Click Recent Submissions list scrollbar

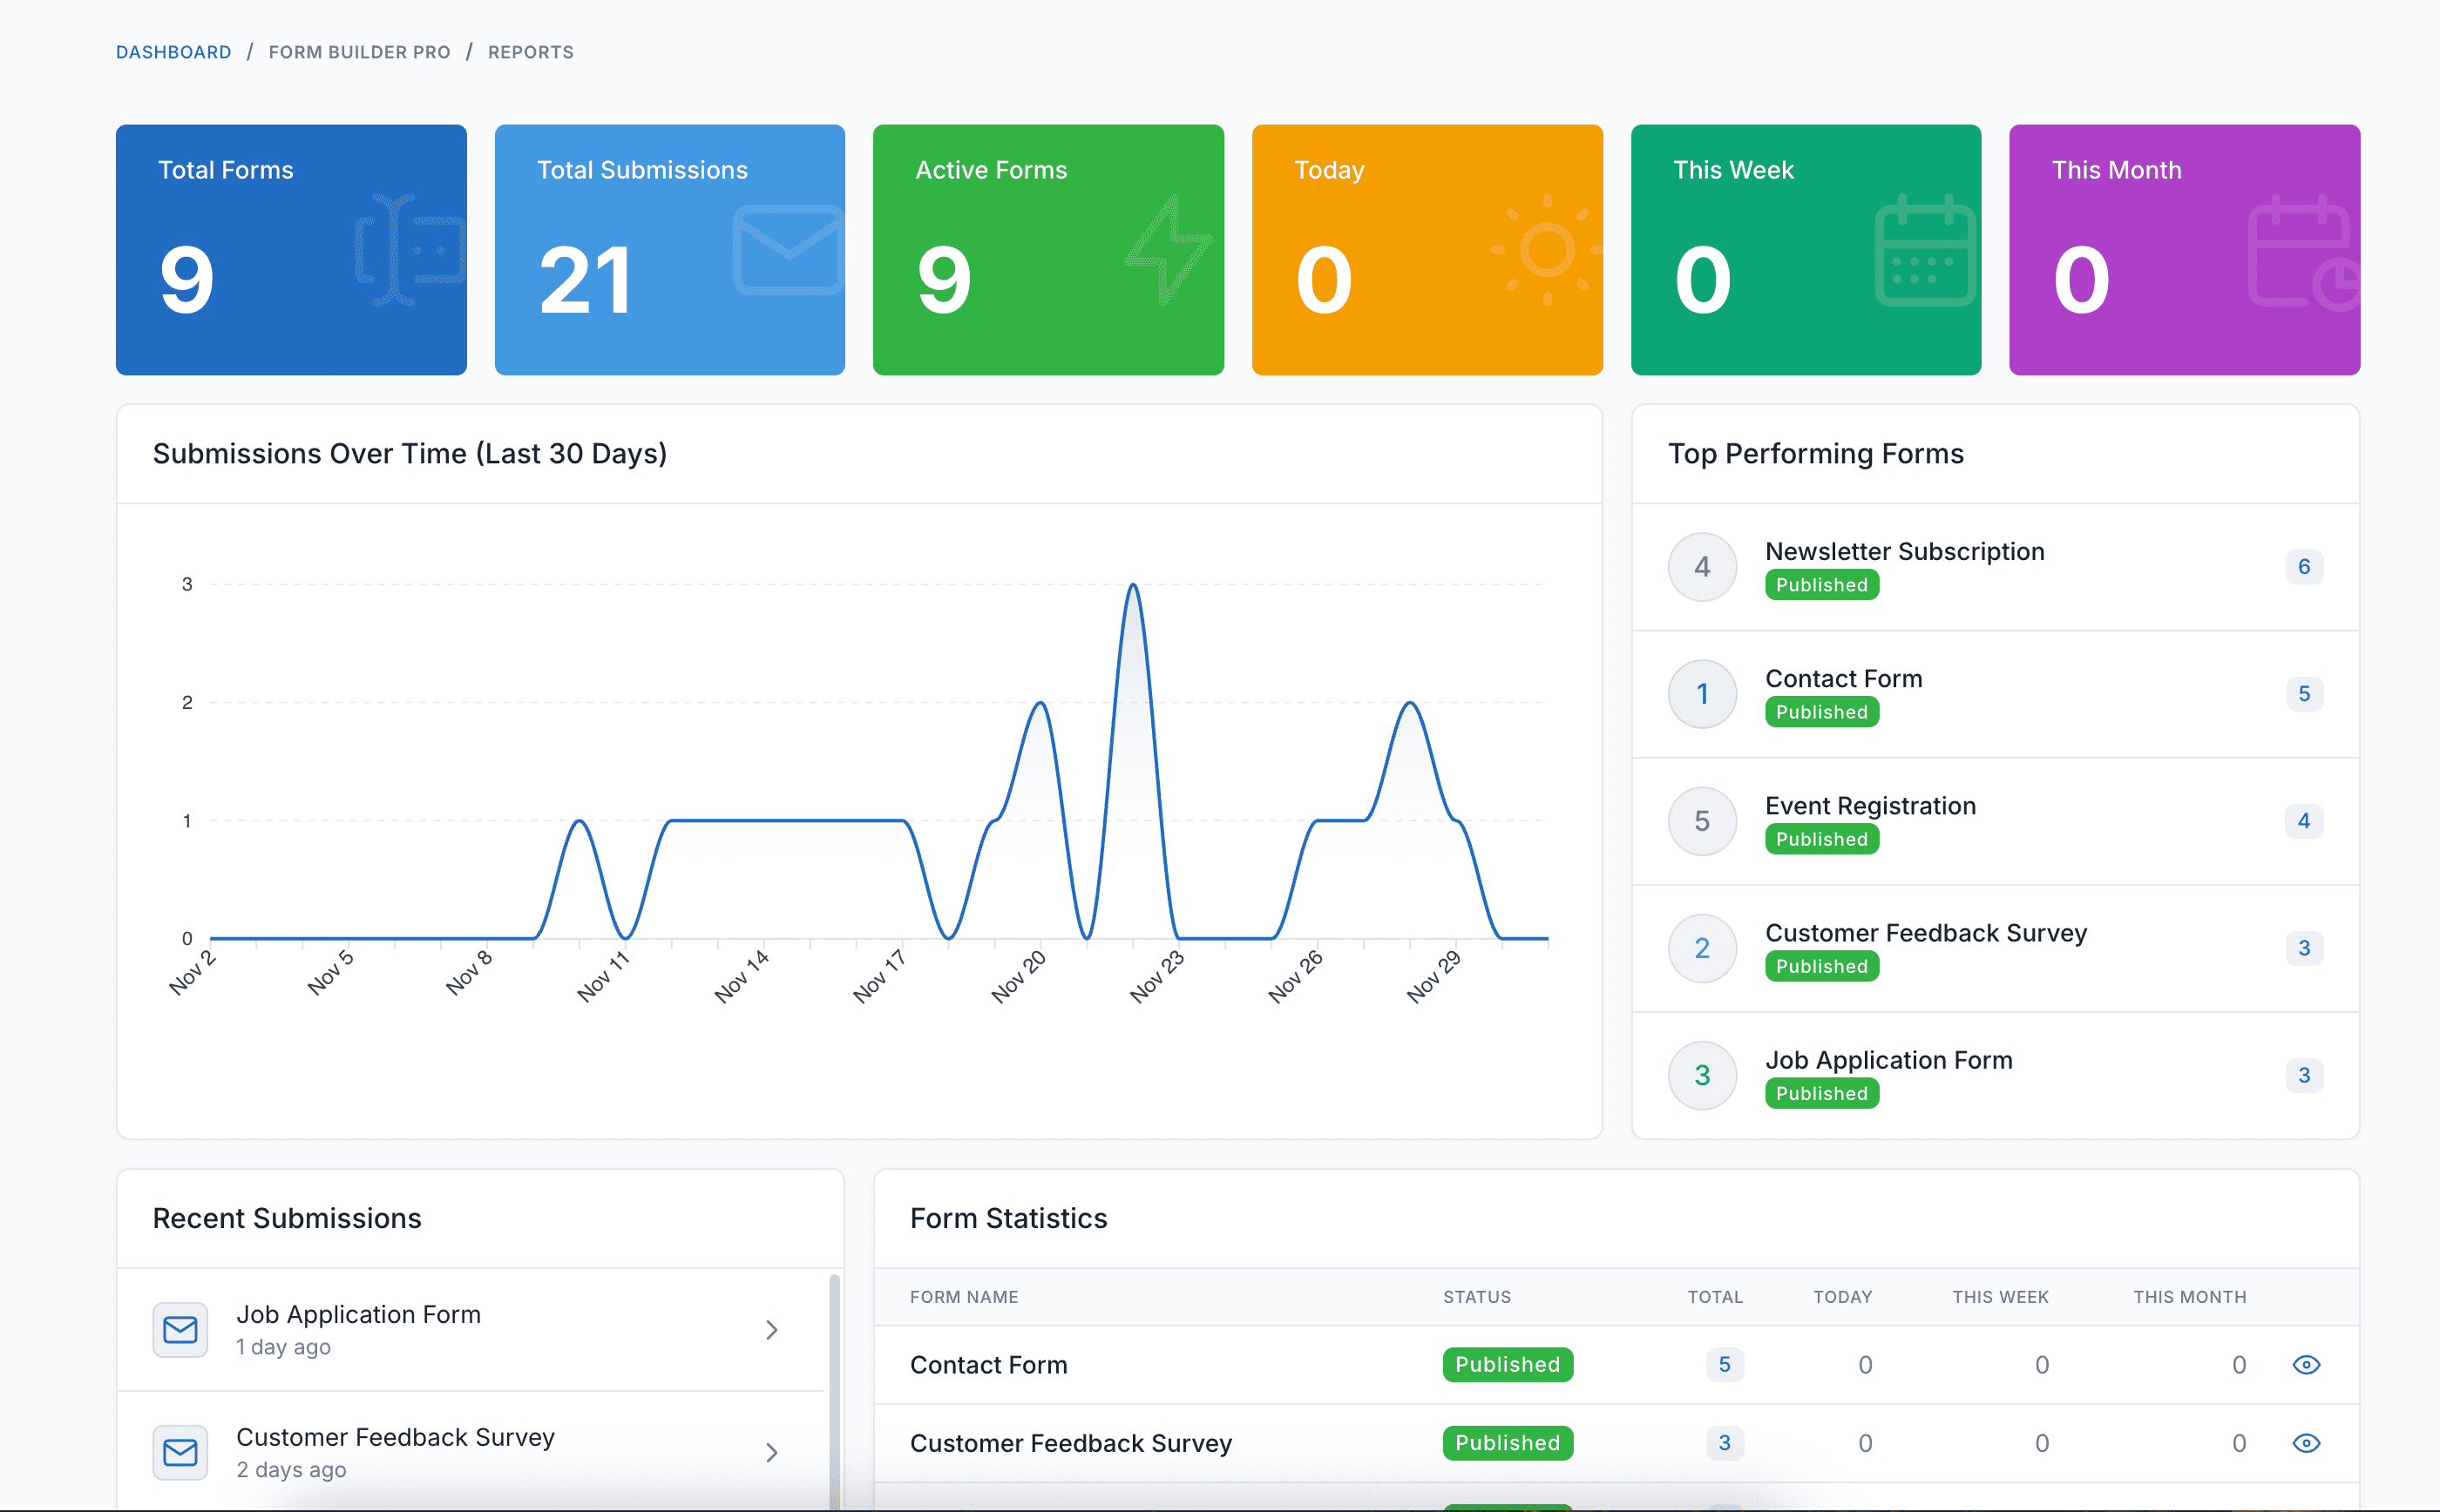(x=834, y=1390)
